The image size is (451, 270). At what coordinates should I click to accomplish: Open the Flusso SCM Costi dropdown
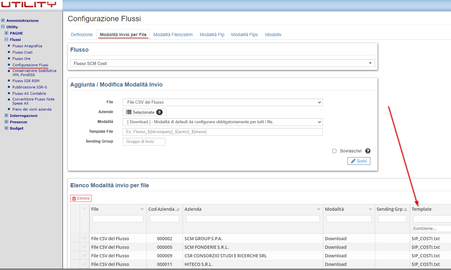pos(222,63)
